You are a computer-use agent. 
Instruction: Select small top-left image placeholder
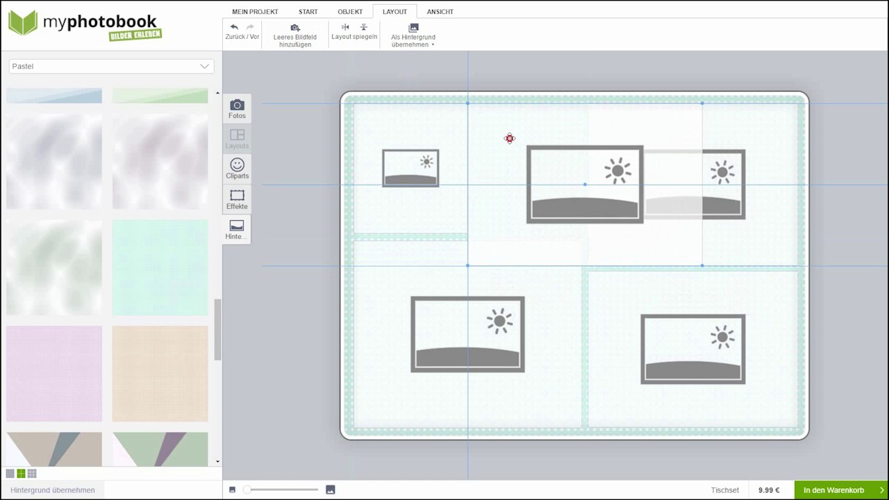(410, 168)
